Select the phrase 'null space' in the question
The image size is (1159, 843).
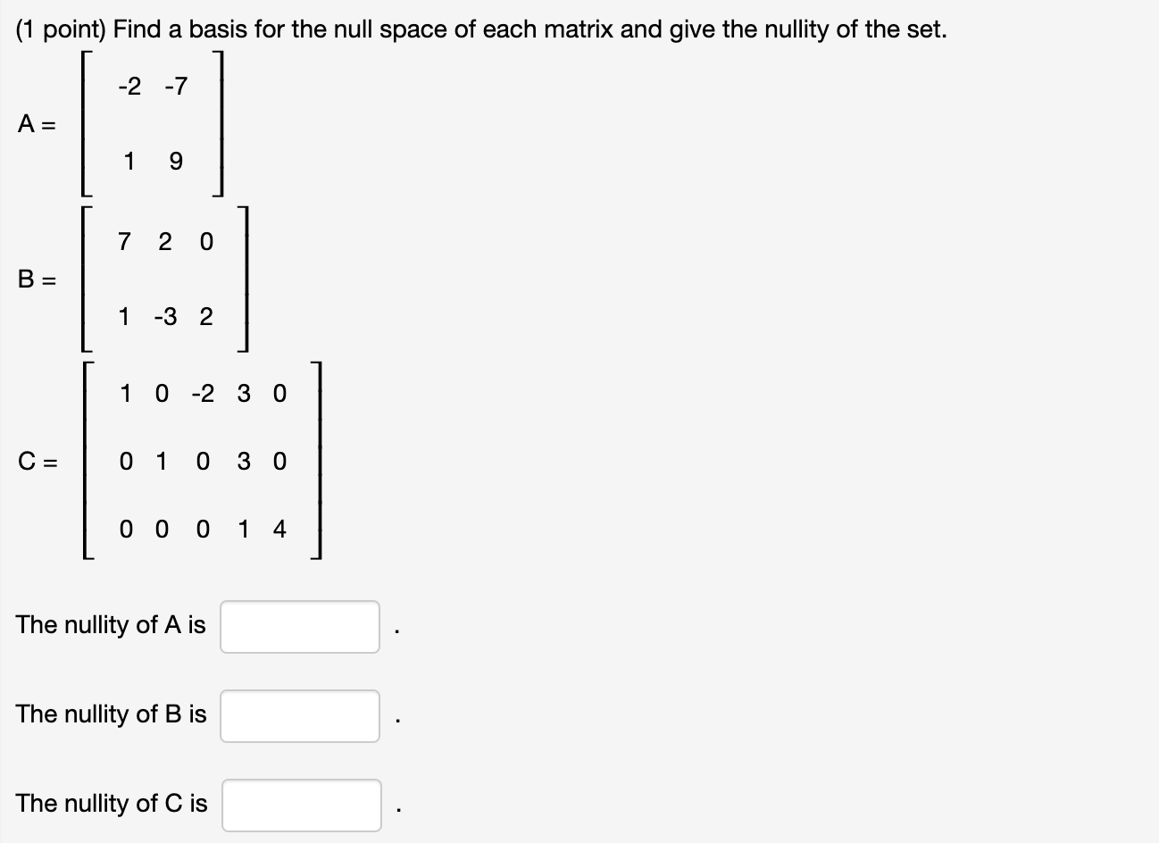coord(391,29)
